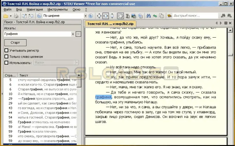Click the Быстрый поиск quick search field

pyautogui.click(x=195, y=16)
